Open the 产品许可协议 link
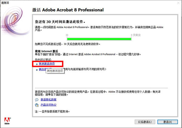This screenshot has width=182, height=128. click(49, 105)
